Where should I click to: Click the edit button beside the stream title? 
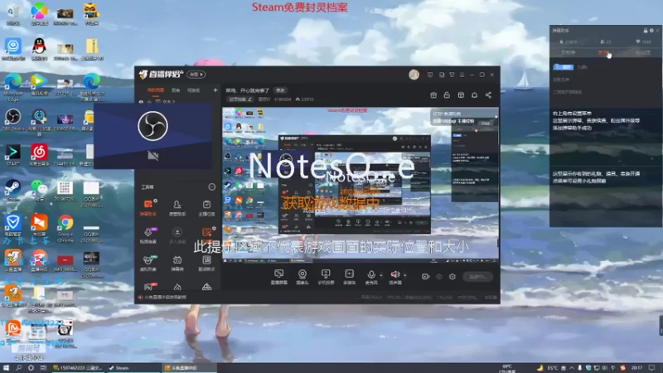280,90
